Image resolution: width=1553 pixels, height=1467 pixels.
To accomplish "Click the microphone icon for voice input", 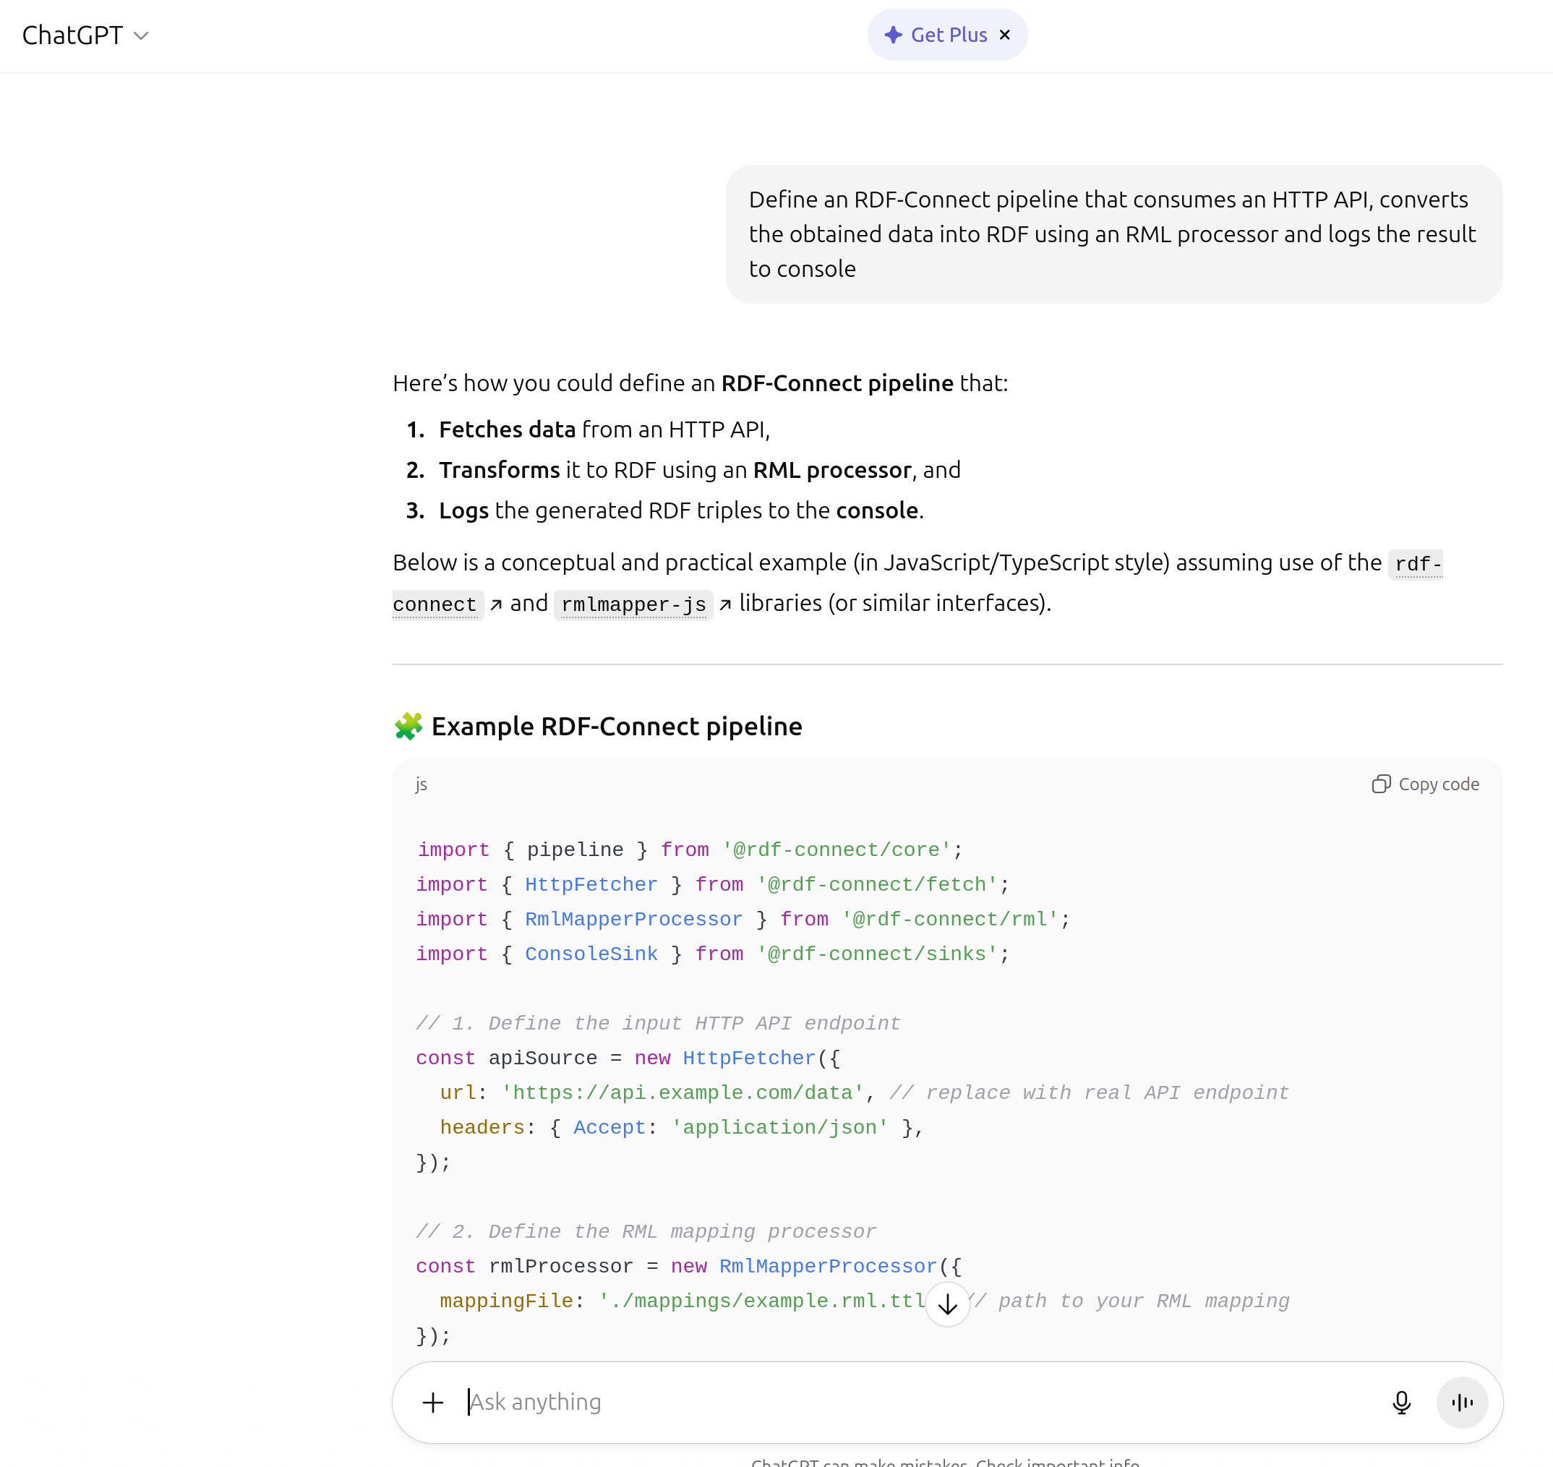I will [x=1401, y=1402].
